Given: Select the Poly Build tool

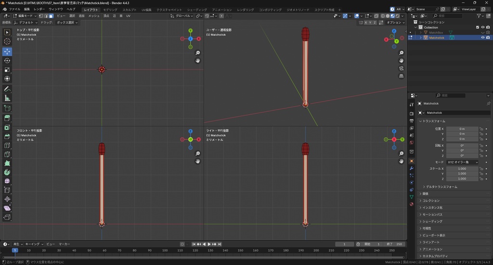Looking at the screenshot, I should tap(7, 163).
